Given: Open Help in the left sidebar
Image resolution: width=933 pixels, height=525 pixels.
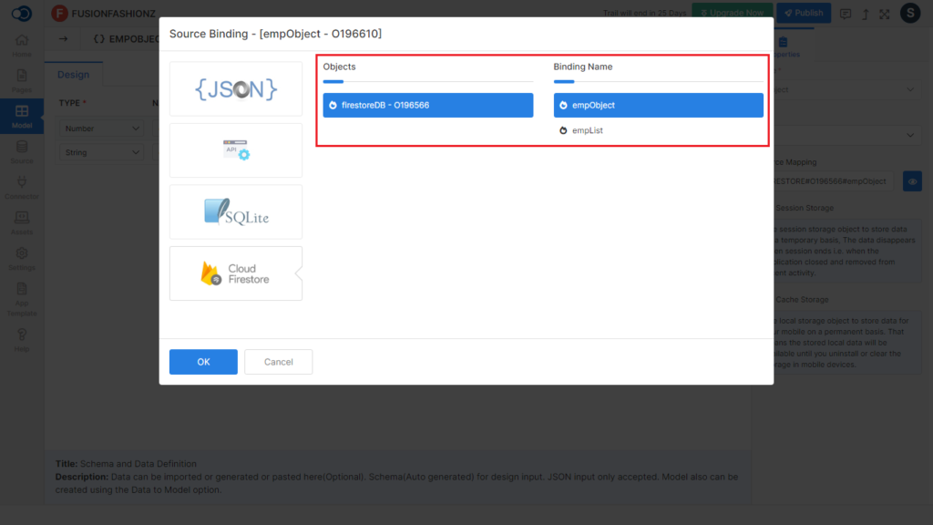Looking at the screenshot, I should (22, 340).
